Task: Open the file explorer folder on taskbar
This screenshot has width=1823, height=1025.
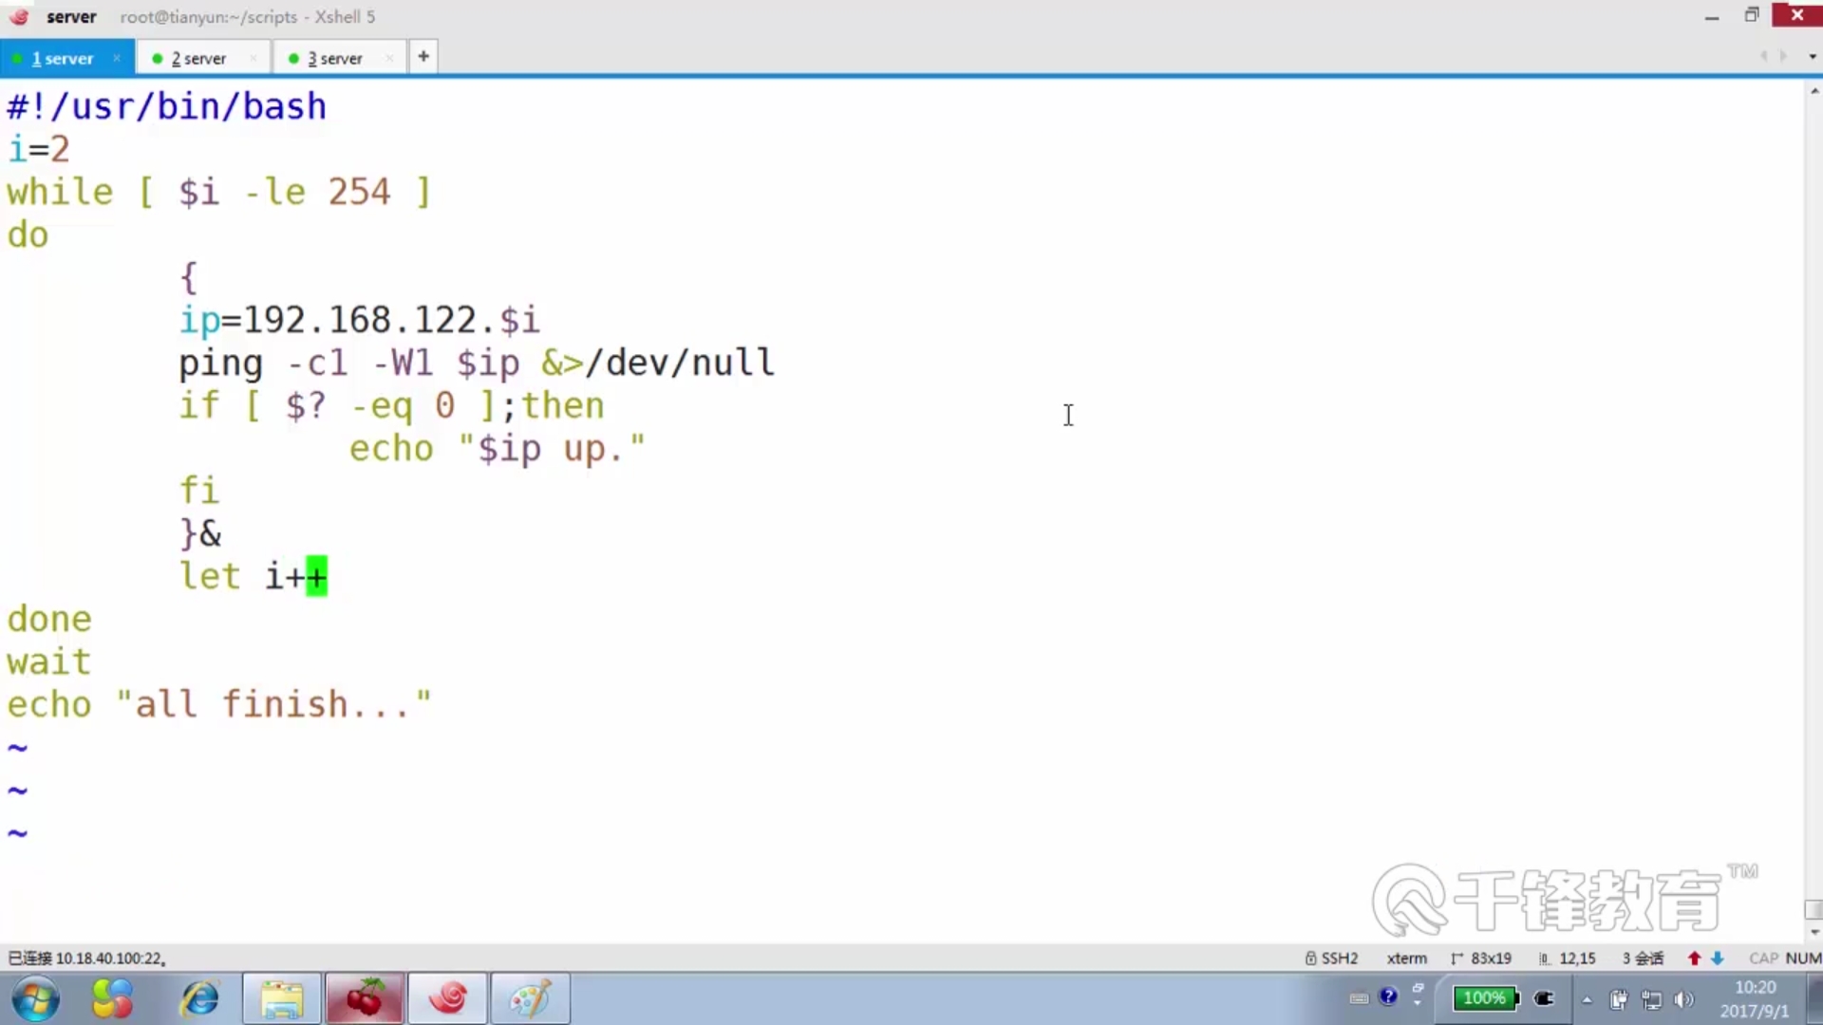Action: pyautogui.click(x=282, y=999)
